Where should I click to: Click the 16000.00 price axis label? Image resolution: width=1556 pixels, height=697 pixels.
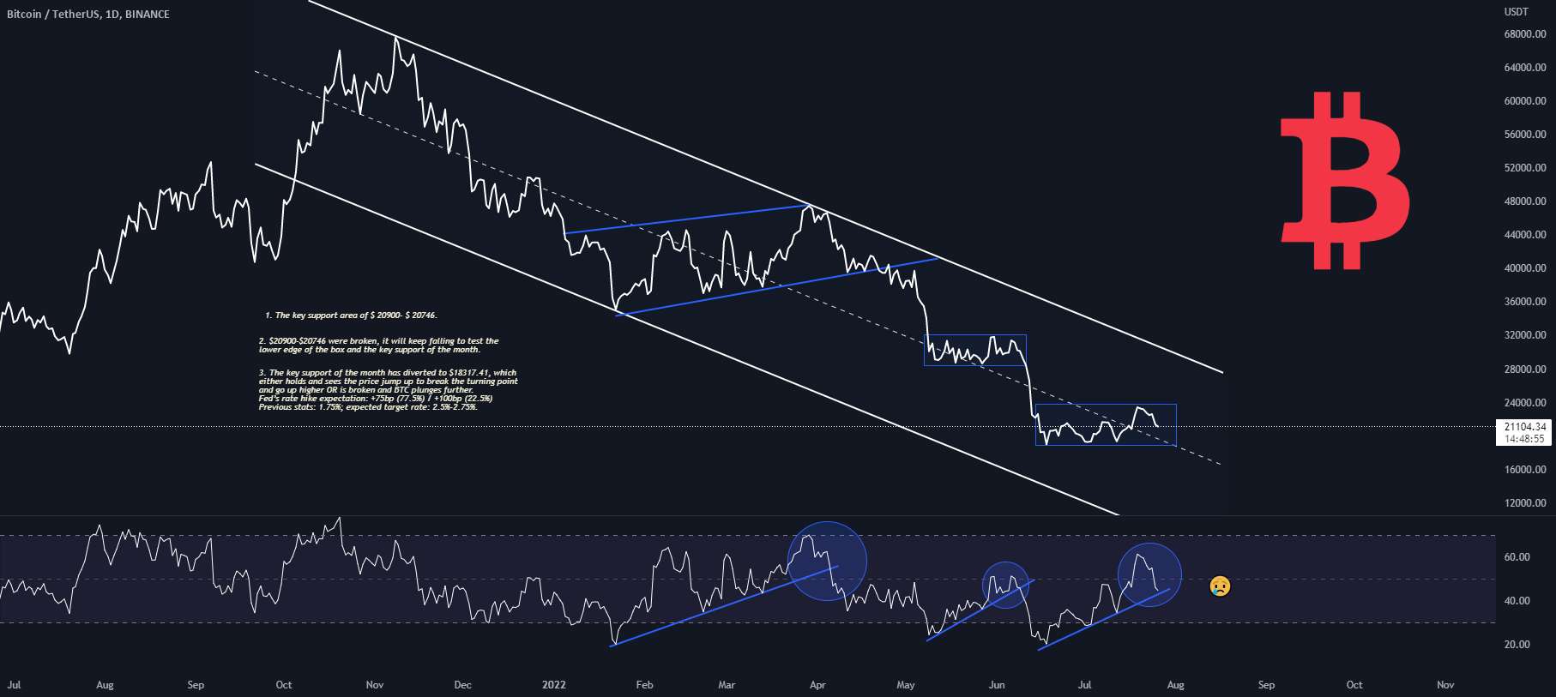click(x=1525, y=470)
